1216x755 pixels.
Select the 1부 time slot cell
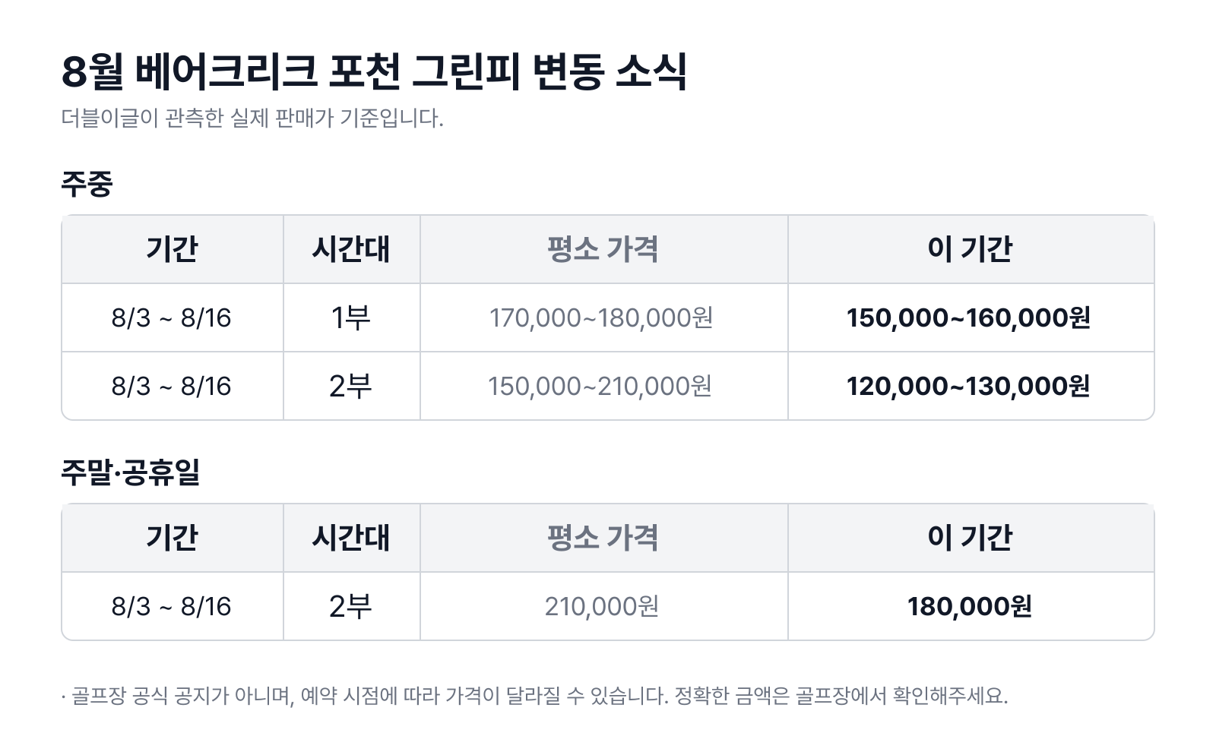click(x=352, y=317)
